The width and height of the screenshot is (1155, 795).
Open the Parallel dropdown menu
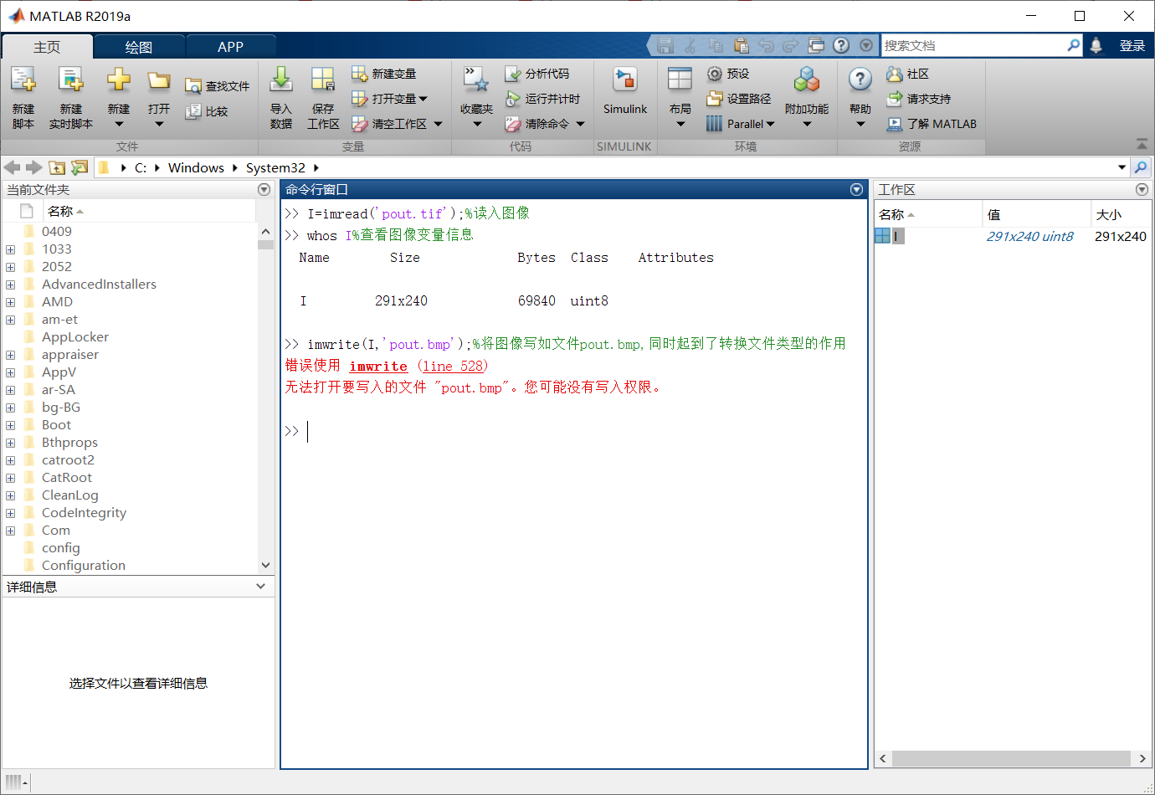point(742,124)
